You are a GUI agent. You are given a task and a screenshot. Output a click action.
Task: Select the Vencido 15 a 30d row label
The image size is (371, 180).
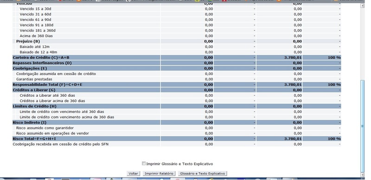click(36, 9)
